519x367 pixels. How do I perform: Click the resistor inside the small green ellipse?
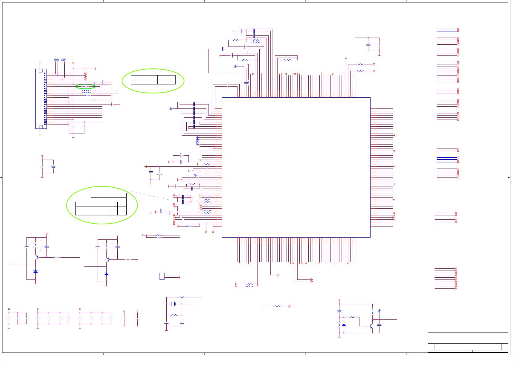coord(86,87)
